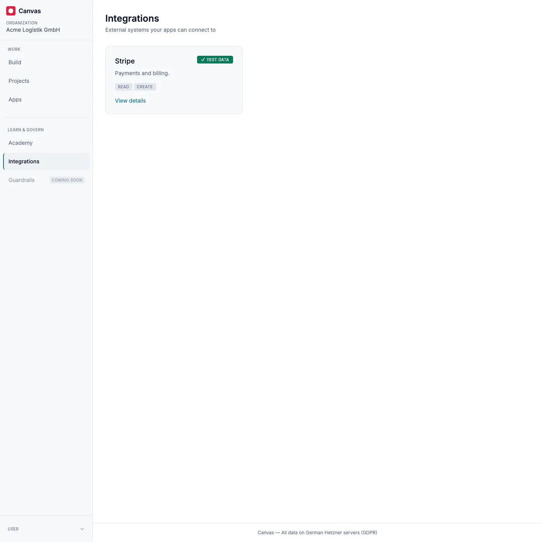Viewport: 542px width, 542px height.
Task: Click the ORGANIZATION label
Action: (x=22, y=23)
